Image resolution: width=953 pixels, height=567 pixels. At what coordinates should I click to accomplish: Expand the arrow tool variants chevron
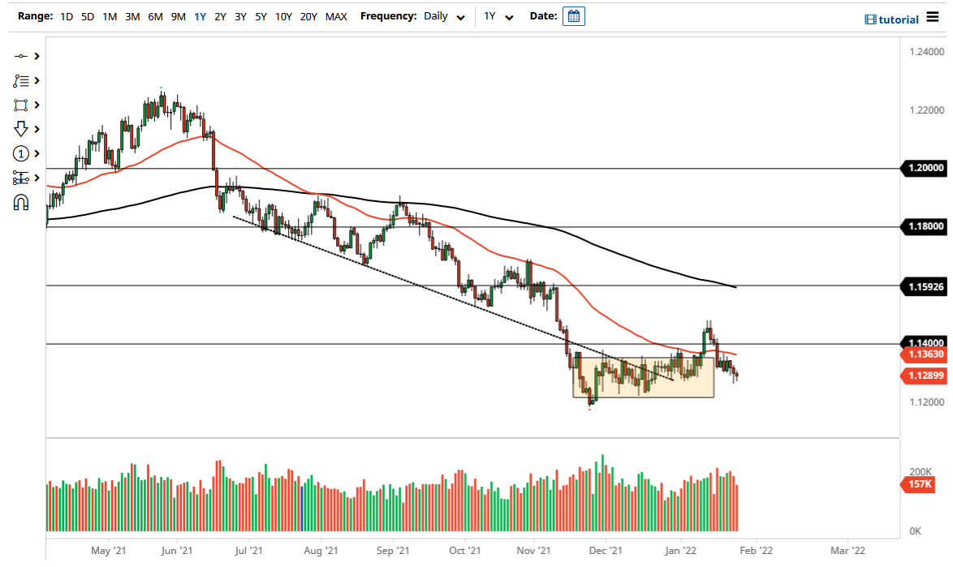36,128
